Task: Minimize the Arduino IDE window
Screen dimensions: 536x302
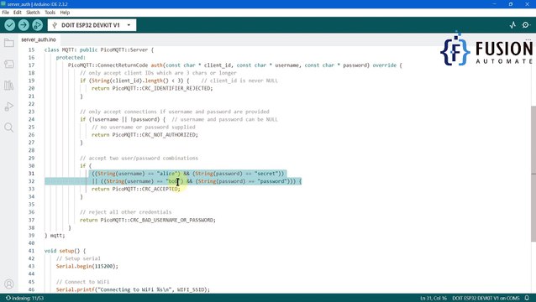Action: [x=494, y=4]
